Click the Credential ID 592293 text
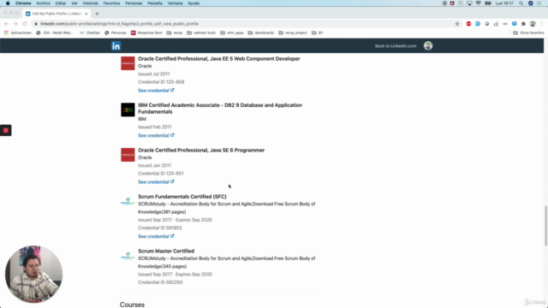Screen dimensions: 548x308 click(x=160, y=282)
